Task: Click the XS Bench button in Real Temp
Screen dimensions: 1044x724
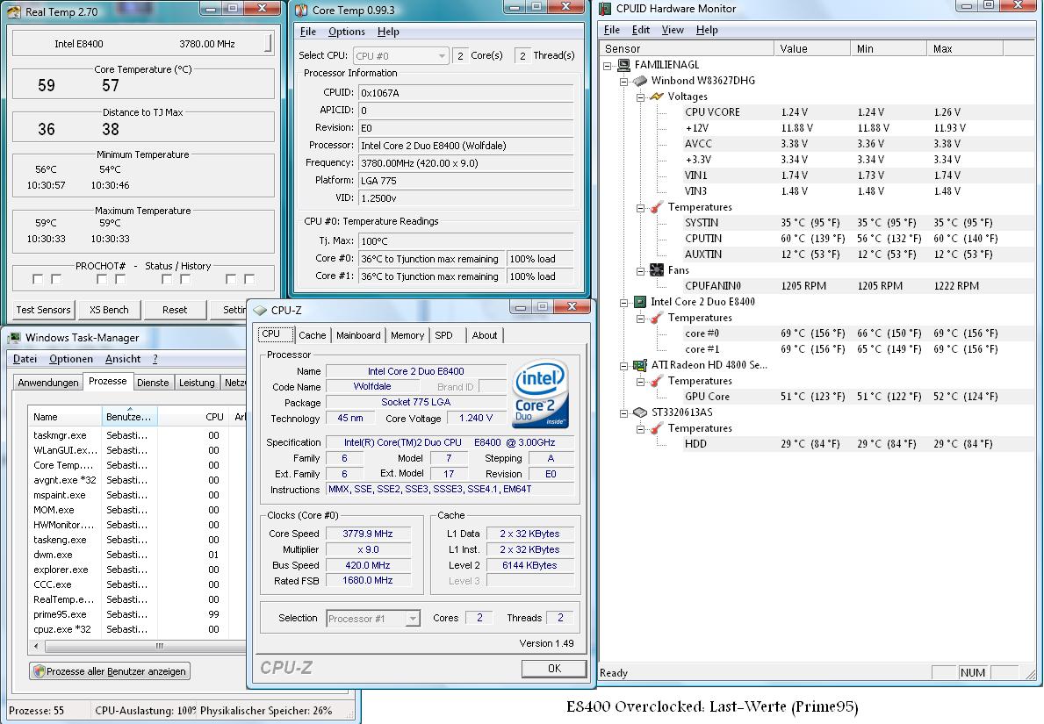Action: coord(109,310)
